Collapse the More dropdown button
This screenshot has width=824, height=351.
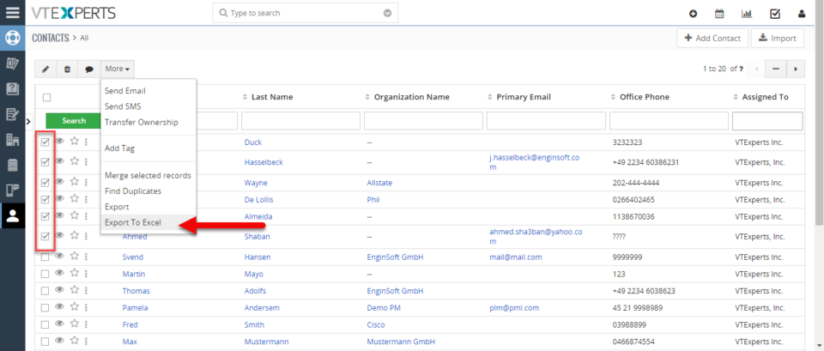pos(118,69)
